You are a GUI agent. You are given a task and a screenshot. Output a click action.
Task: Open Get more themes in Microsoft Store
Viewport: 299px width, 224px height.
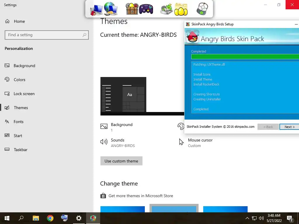(x=141, y=196)
